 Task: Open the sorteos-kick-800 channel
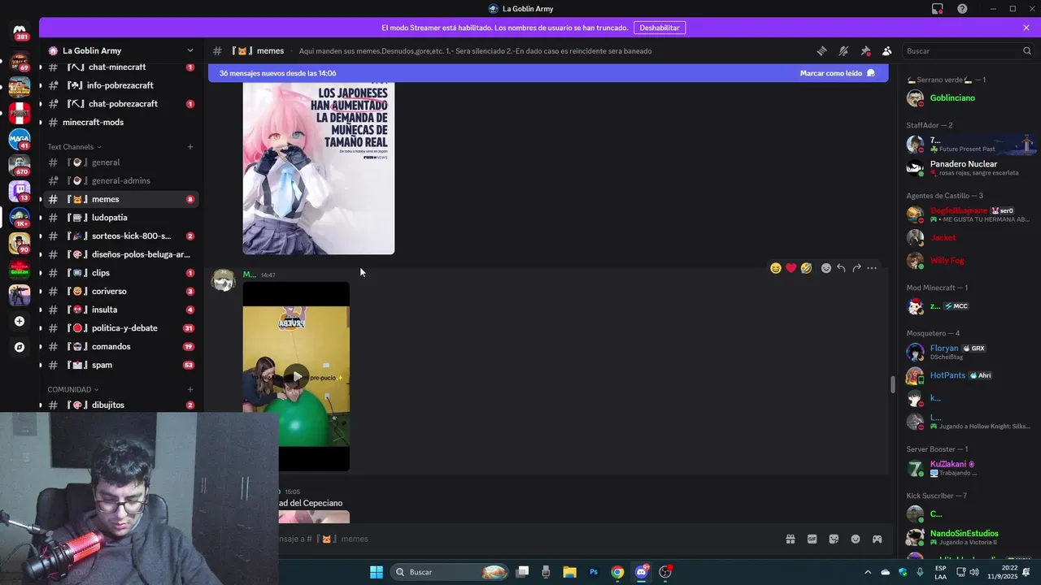[120, 236]
